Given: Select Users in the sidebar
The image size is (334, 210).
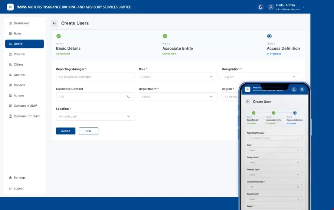Looking at the screenshot, I should (x=24, y=44).
